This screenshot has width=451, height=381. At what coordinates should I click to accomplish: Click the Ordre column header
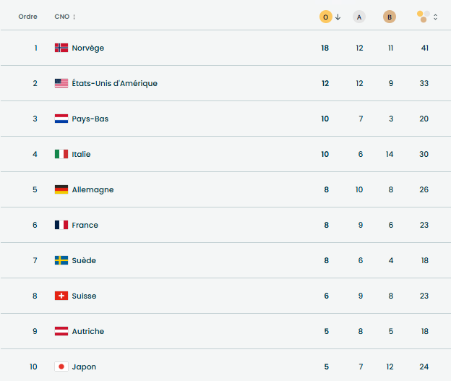(x=28, y=17)
